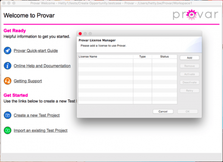Click "Helpful information to get you started." text
Viewport: 223px width, 162px height.
(37, 37)
